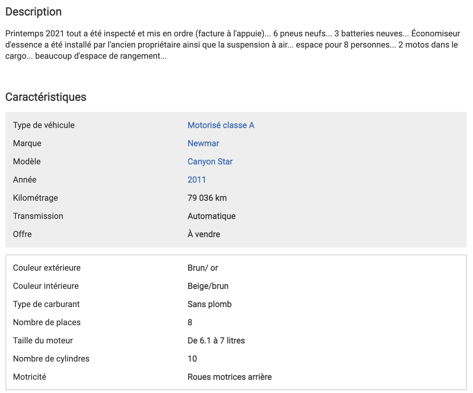Click the 'Couleur intérieure' label
Screen dimensions: 473x393
(46, 286)
